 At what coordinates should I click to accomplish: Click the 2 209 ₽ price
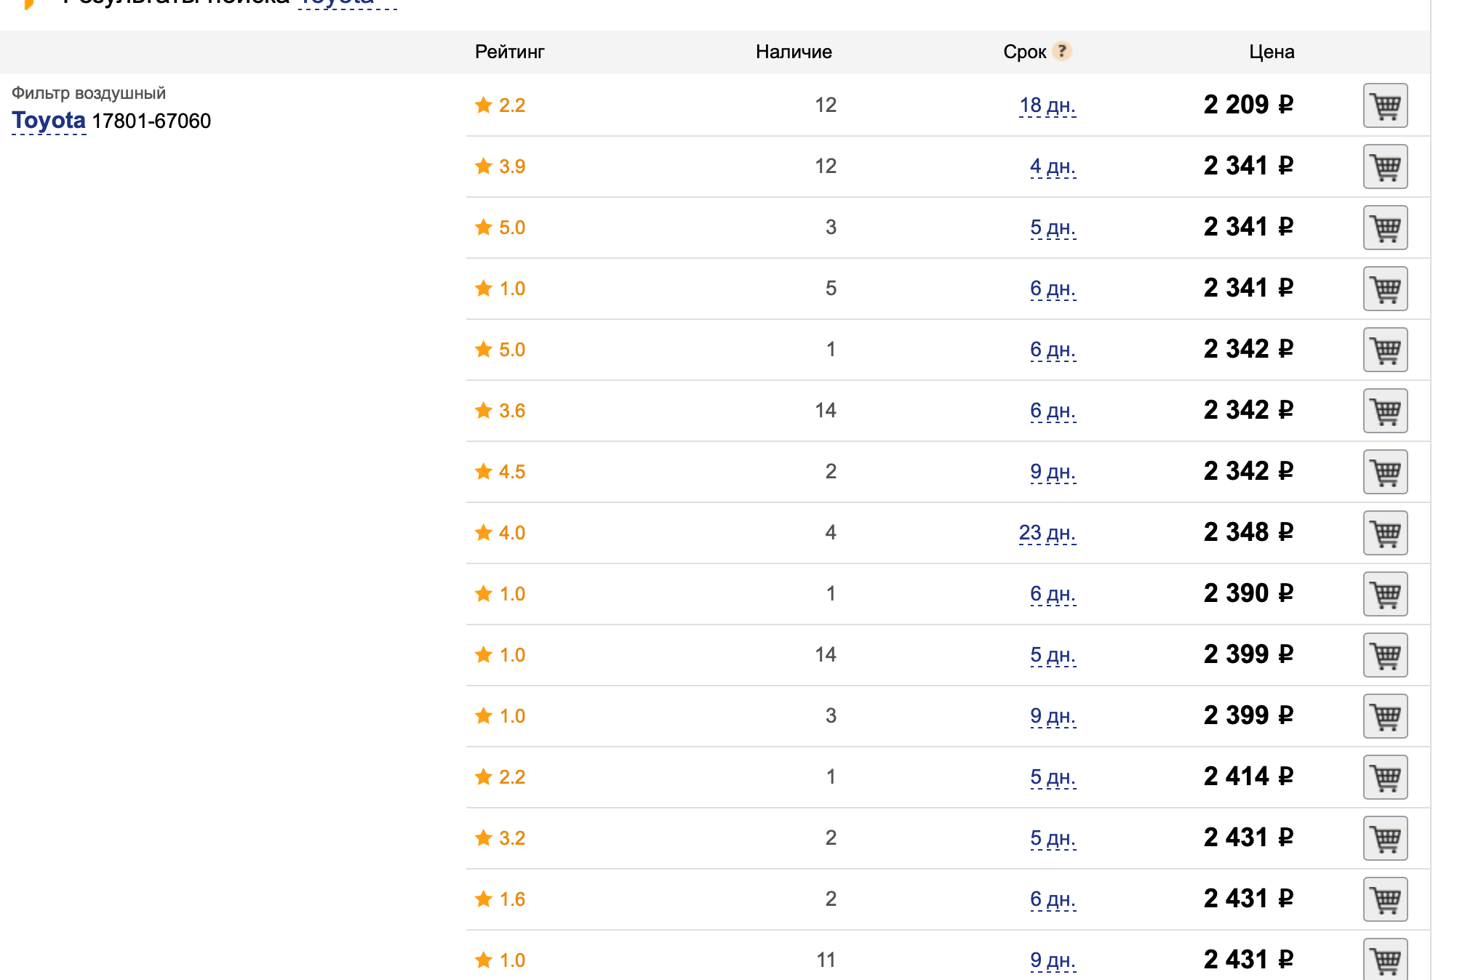1248,105
